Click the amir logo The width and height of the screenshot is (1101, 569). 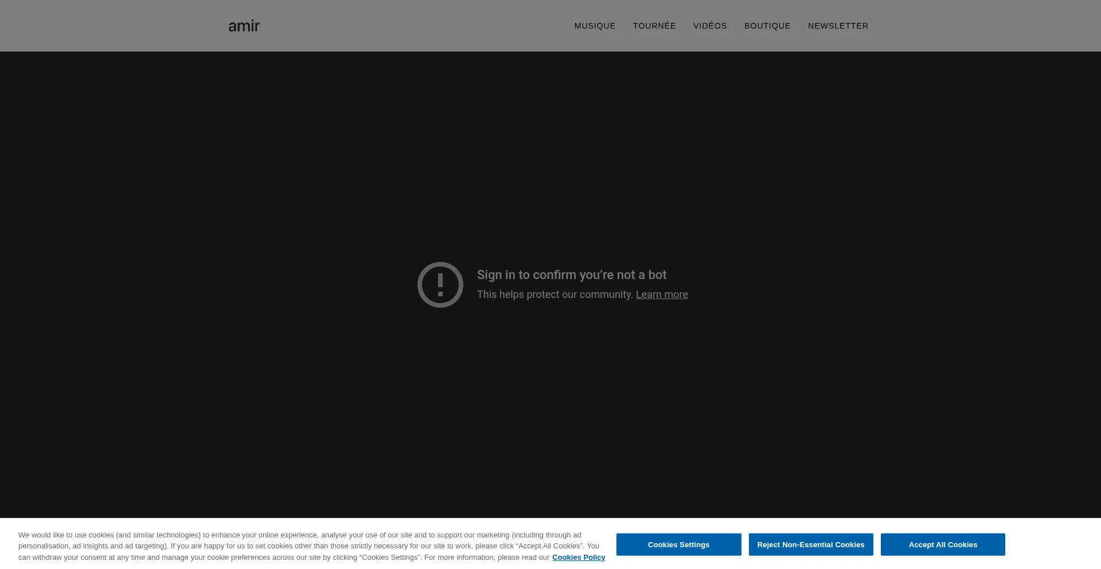pos(243,25)
